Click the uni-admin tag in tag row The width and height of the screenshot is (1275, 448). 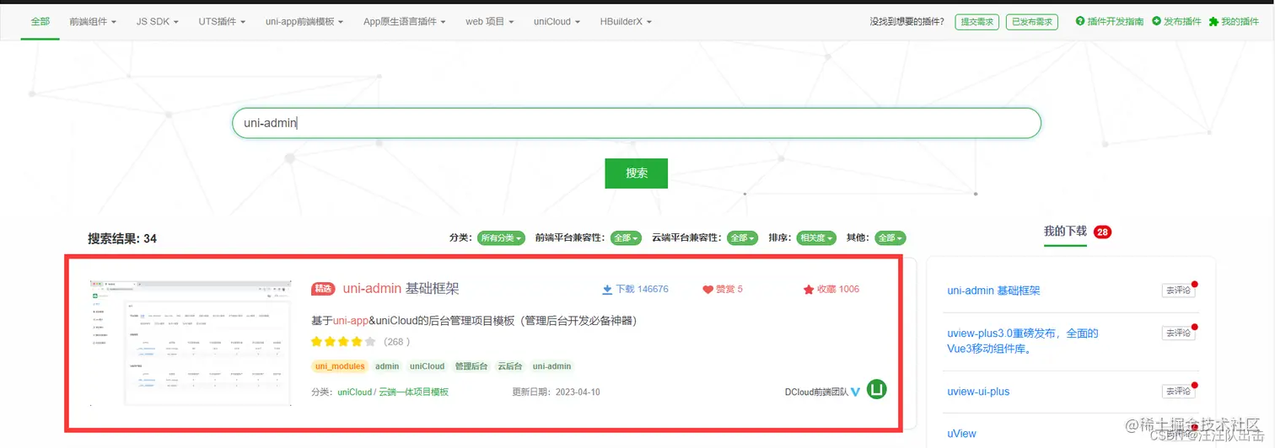tap(551, 366)
